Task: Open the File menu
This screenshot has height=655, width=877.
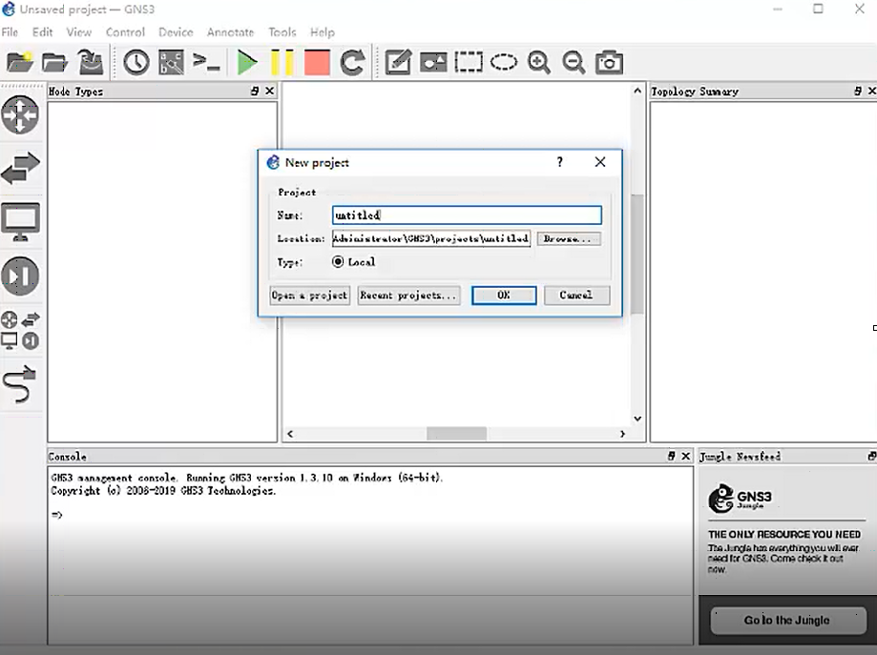Action: click(x=10, y=32)
